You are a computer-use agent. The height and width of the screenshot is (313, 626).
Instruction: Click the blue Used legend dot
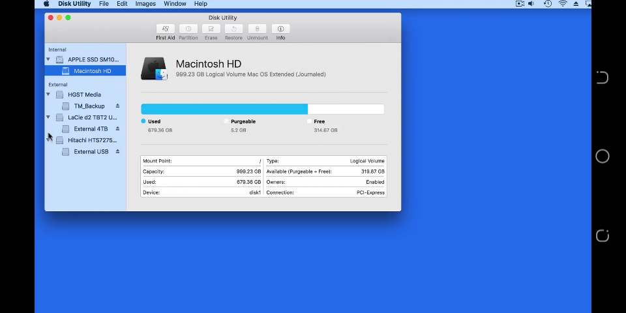[143, 121]
